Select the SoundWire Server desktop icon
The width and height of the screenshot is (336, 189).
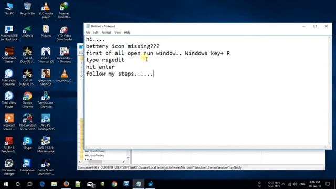9,55
